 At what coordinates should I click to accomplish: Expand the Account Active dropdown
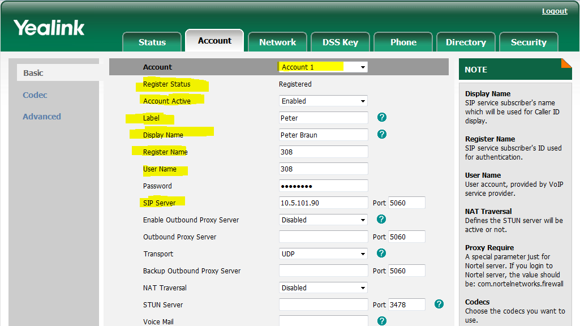(323, 101)
